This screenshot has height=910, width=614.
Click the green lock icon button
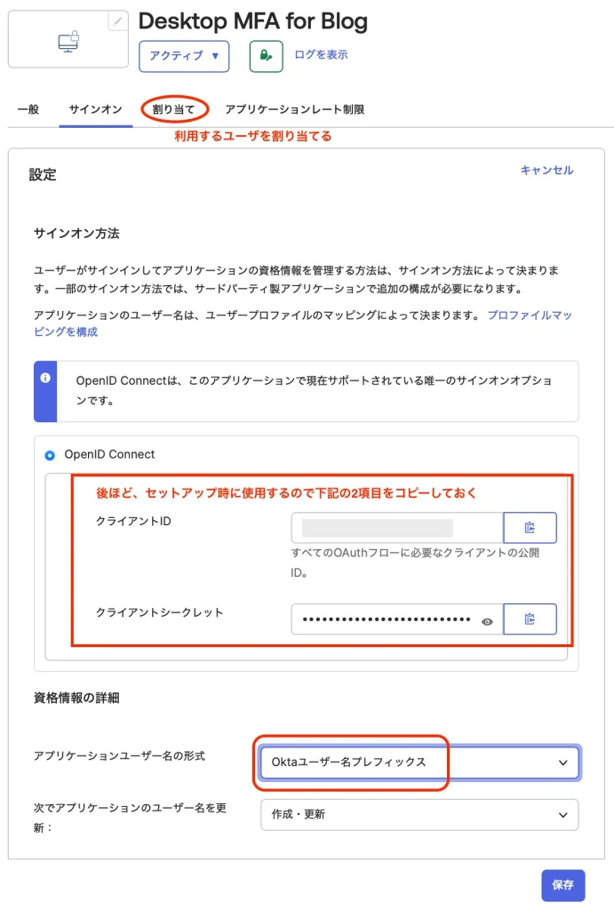265,55
